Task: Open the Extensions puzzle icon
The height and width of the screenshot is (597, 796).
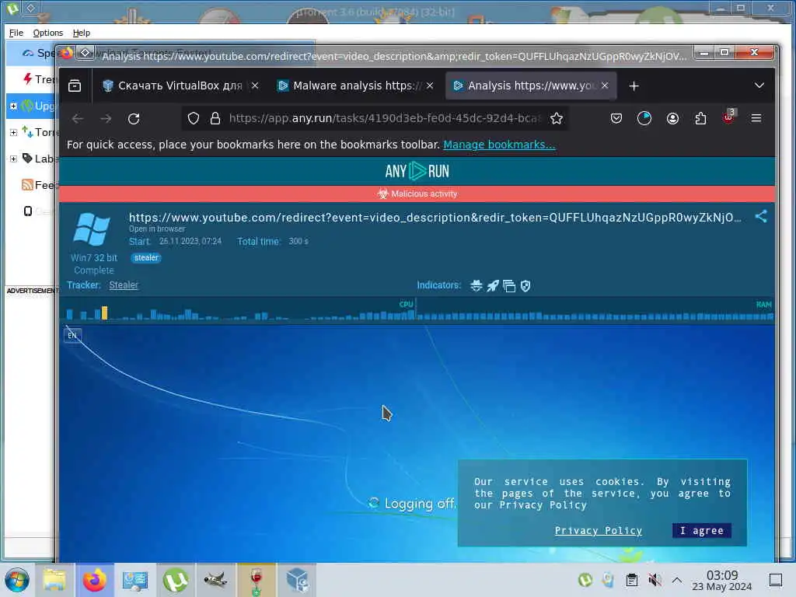Action: click(700, 118)
